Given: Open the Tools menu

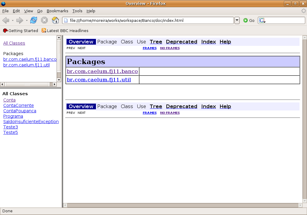Looking at the screenshot, I should (x=77, y=11).
